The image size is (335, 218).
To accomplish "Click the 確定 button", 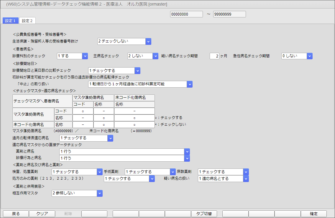I will 314,214.
